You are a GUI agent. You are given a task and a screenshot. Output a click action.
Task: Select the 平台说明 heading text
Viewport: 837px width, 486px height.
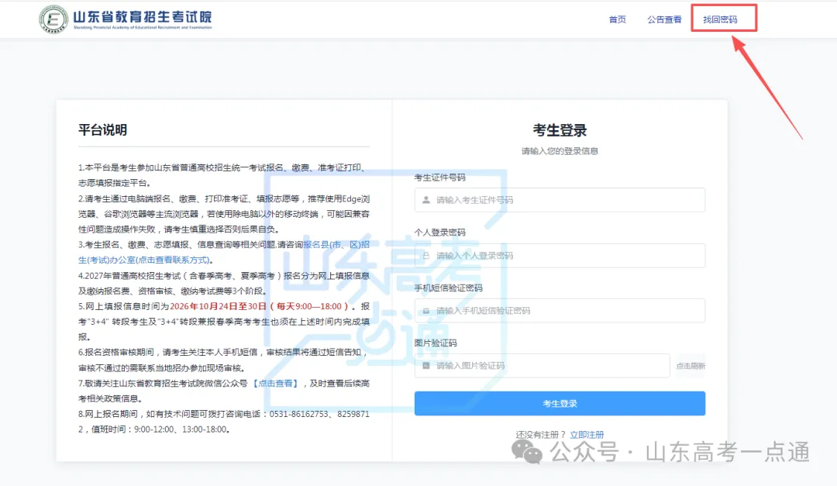pos(102,129)
